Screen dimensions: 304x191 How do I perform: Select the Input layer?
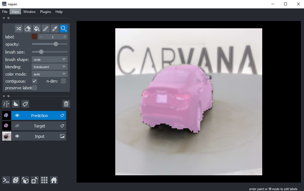tap(39, 136)
